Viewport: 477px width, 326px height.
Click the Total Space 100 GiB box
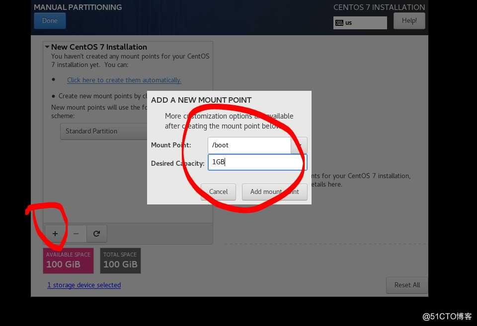[120, 261]
